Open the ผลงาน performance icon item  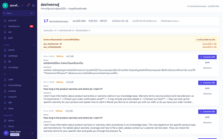coord(5,121)
